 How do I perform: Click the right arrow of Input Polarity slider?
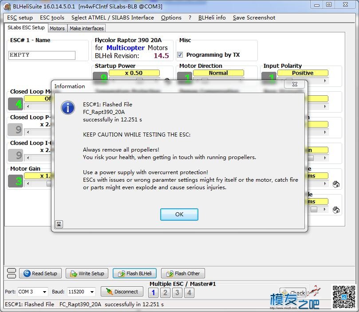[x=325, y=81]
